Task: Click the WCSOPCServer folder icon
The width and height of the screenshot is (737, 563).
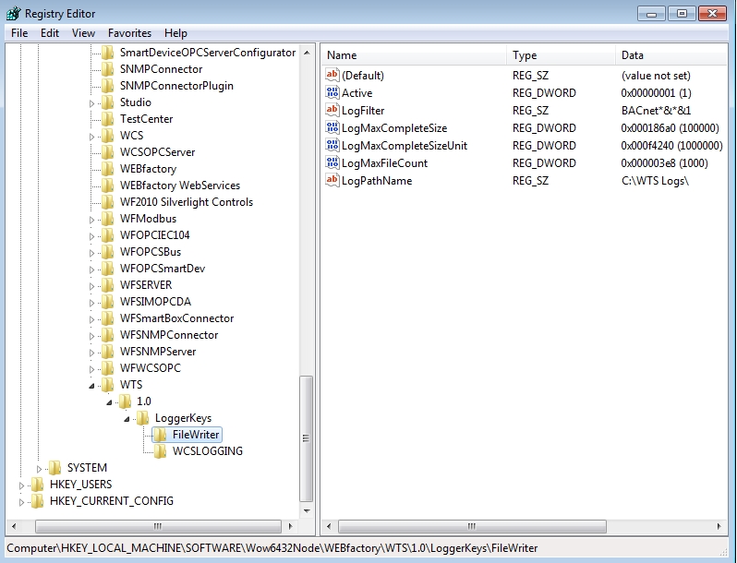Action: pos(108,152)
